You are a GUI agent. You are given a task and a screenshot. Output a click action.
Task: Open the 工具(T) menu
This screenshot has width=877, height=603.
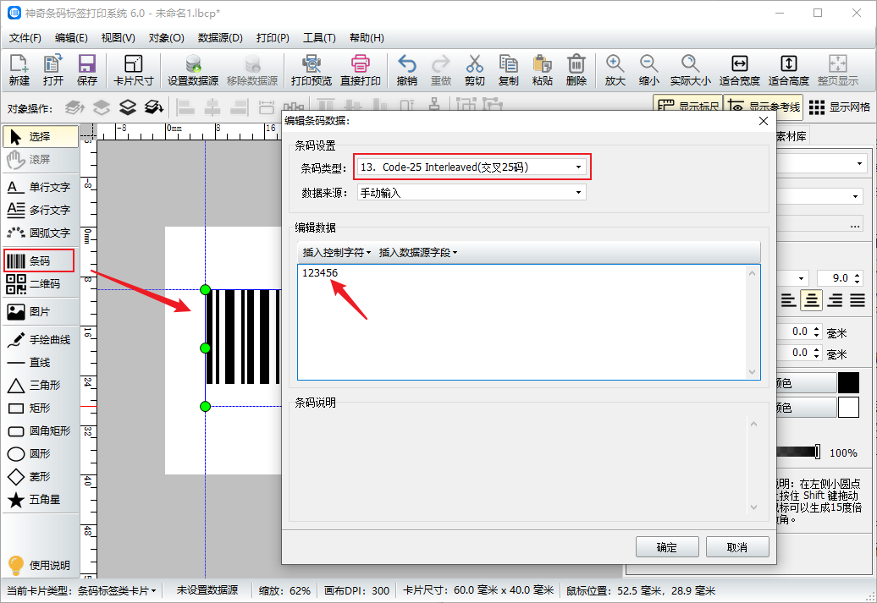(319, 38)
